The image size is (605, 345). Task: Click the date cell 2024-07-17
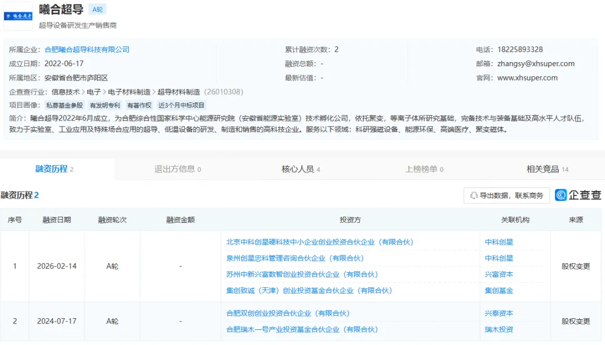pos(57,321)
